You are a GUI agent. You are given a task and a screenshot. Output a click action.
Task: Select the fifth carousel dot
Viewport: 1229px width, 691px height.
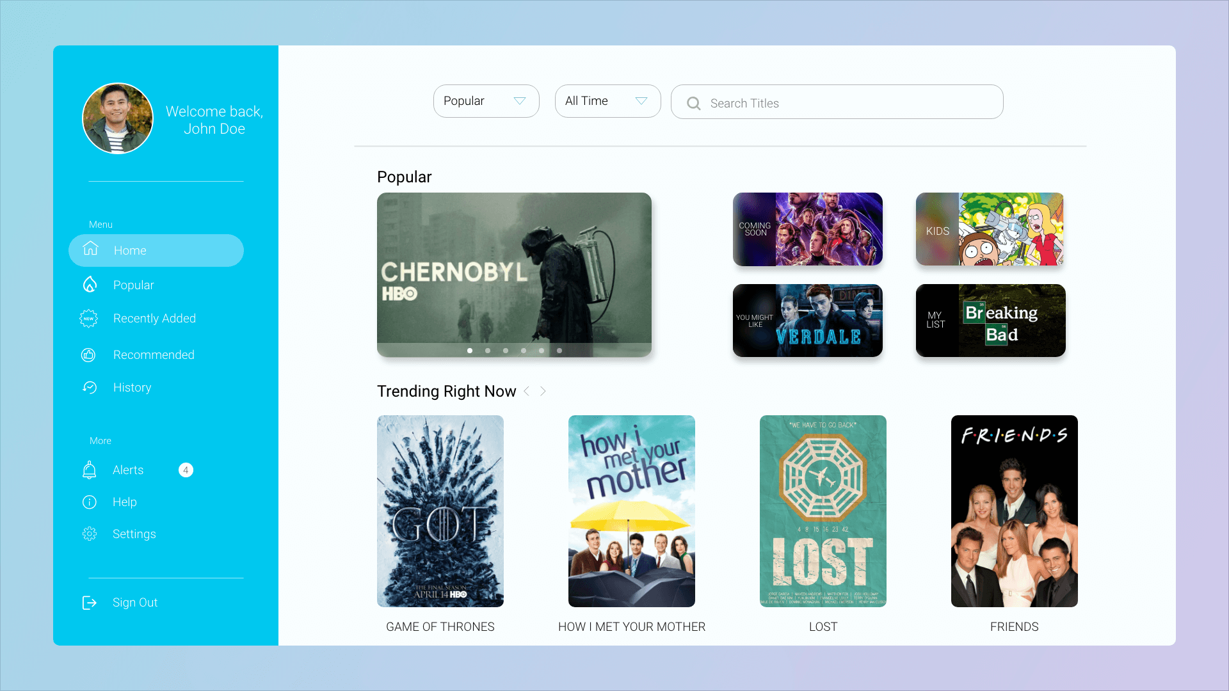tap(542, 351)
